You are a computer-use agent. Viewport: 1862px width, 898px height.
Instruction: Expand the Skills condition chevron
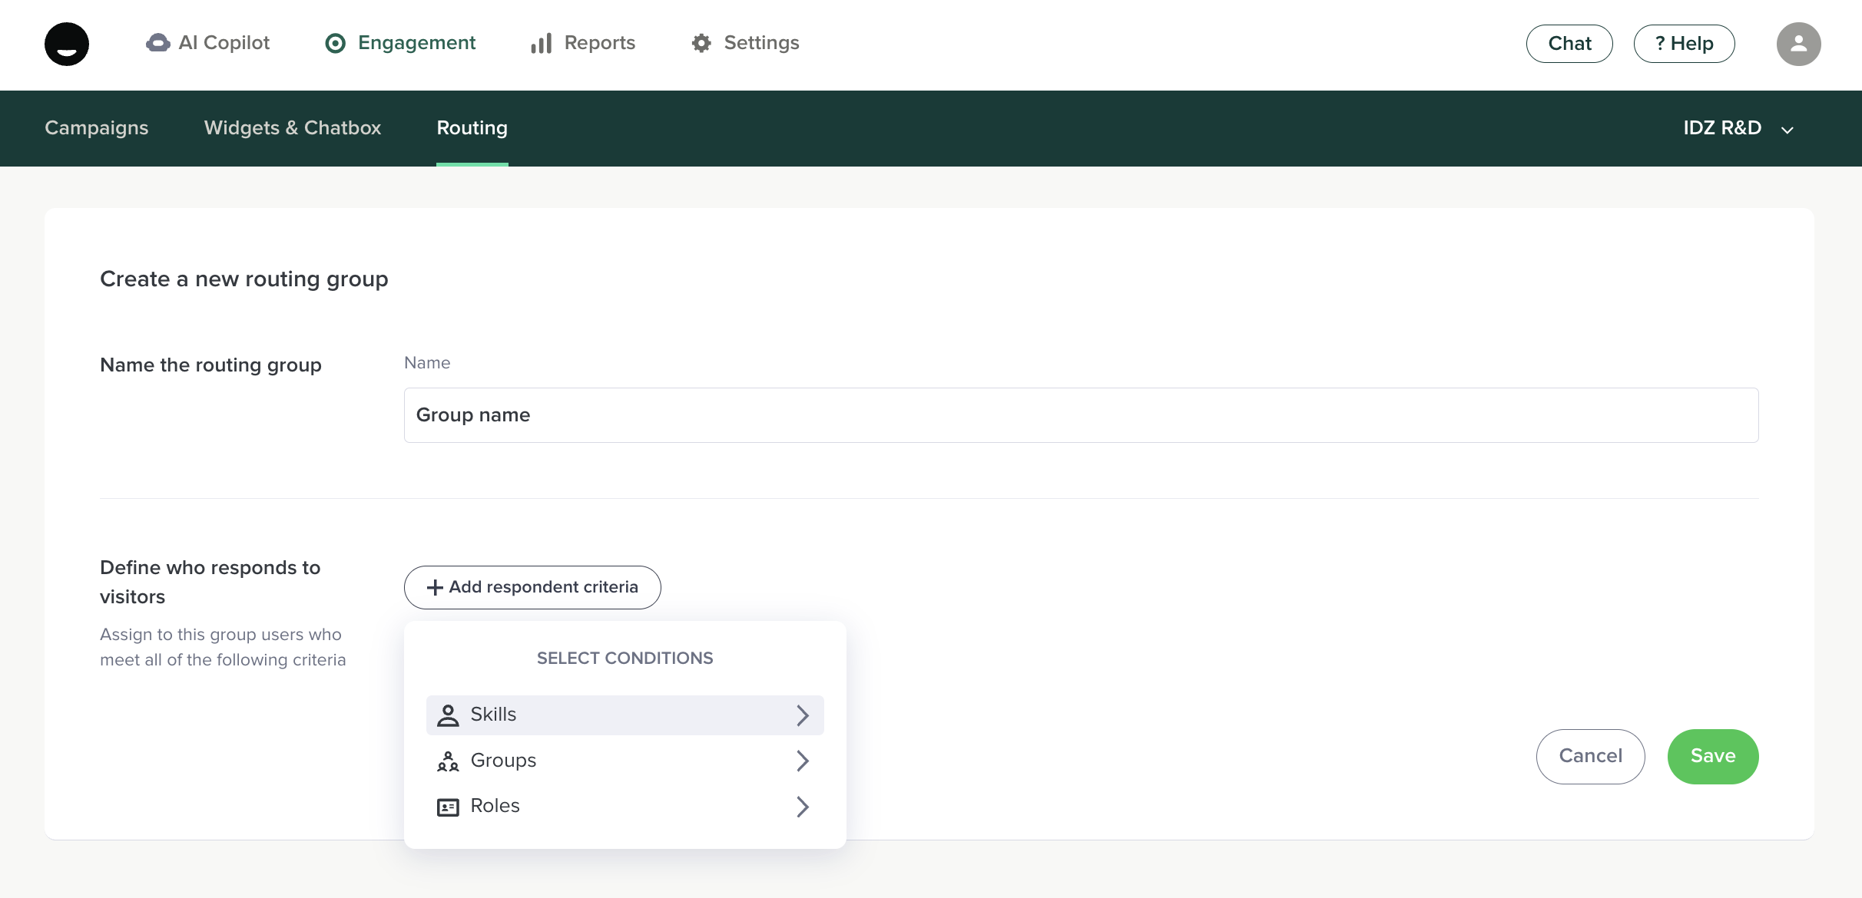click(803, 715)
